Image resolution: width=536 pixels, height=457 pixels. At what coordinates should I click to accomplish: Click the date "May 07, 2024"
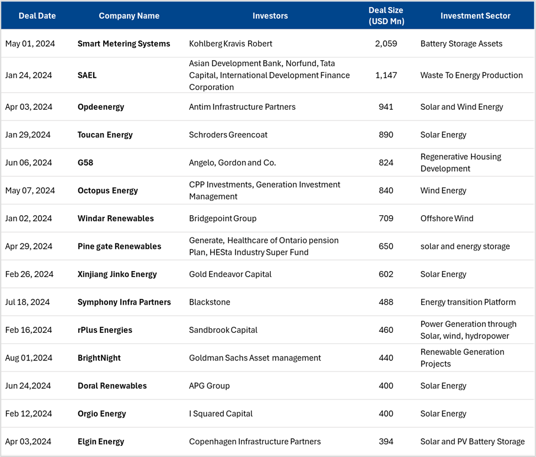pos(30,190)
